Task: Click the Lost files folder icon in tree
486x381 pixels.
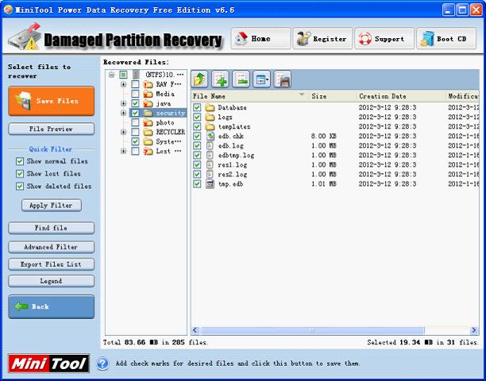Action: [x=148, y=151]
